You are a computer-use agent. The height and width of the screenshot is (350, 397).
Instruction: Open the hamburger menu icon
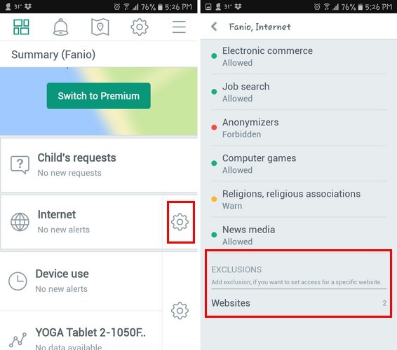(x=179, y=27)
